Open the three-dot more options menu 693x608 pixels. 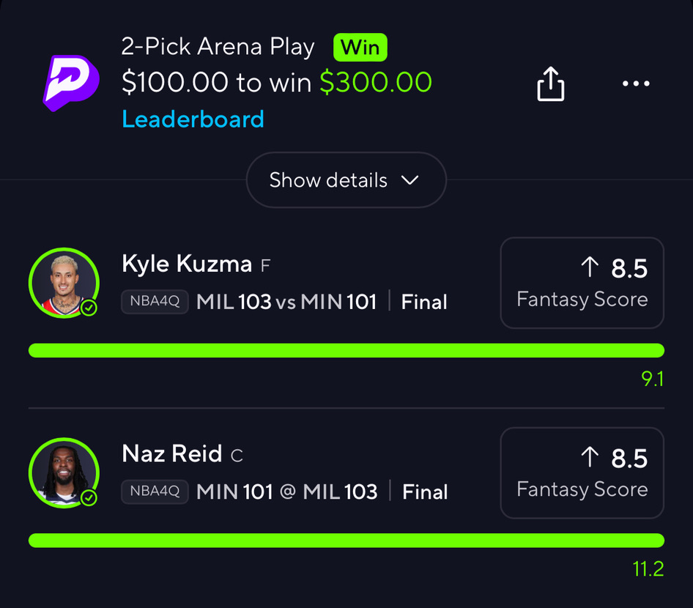click(636, 84)
